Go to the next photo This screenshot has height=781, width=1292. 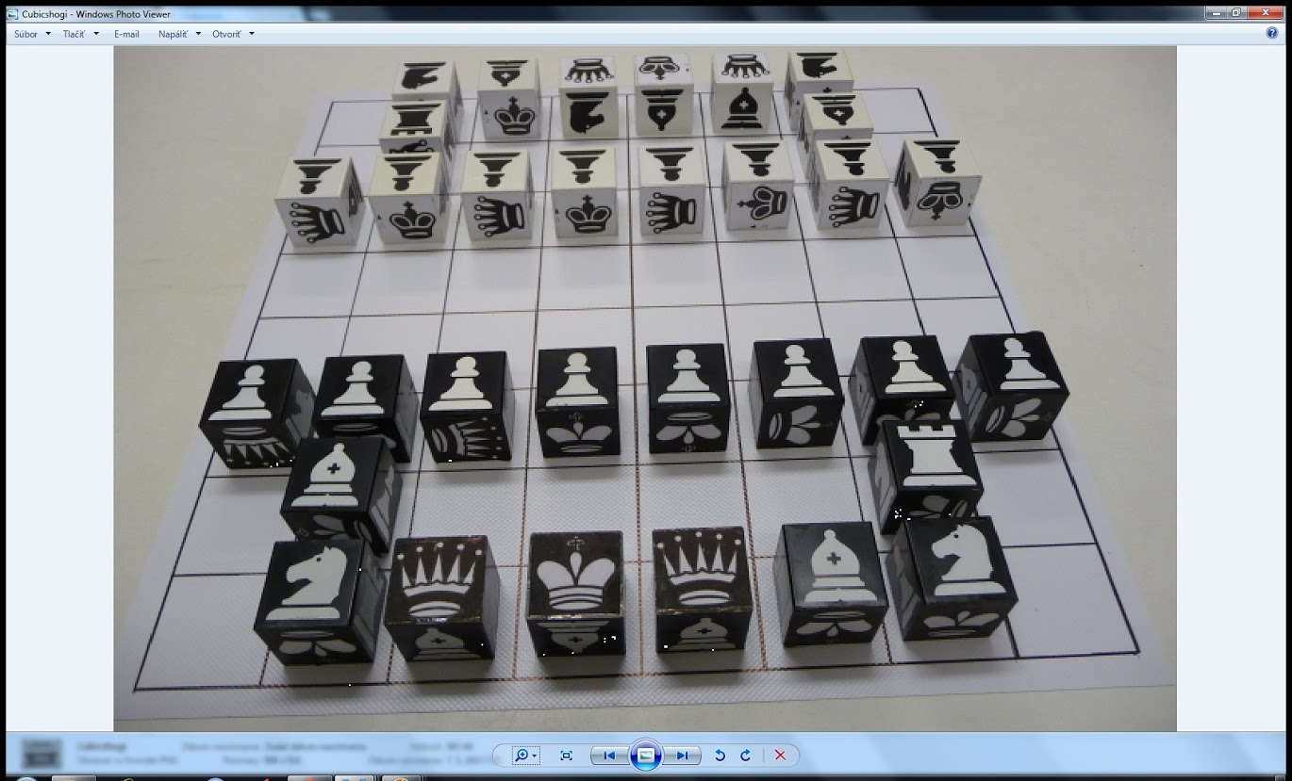point(681,756)
